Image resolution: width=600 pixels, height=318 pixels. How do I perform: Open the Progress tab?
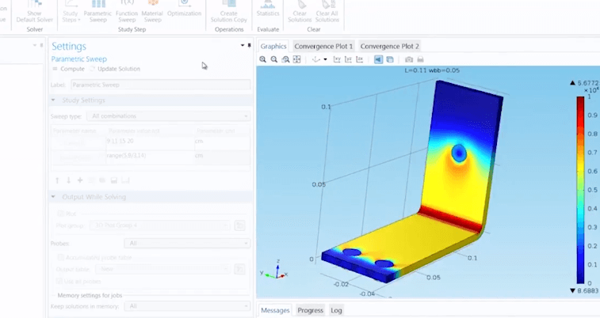[x=310, y=310]
